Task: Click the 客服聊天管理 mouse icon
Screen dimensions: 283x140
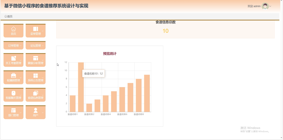Action: [x=14, y=93]
